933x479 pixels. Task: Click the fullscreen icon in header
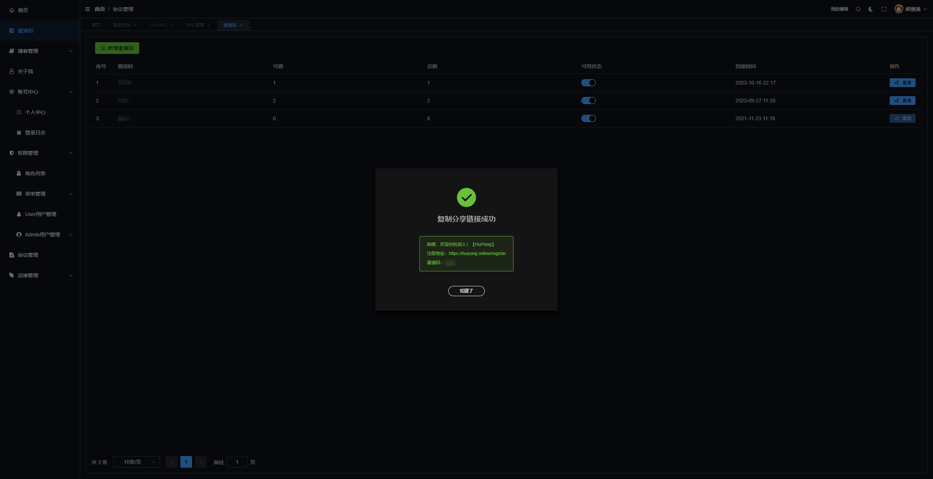coord(884,9)
